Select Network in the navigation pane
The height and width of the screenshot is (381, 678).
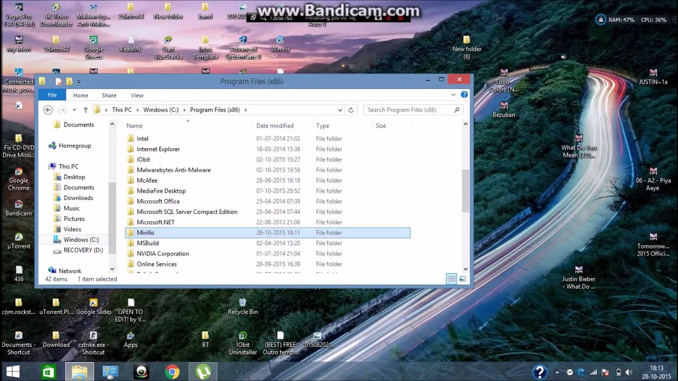pyautogui.click(x=70, y=271)
